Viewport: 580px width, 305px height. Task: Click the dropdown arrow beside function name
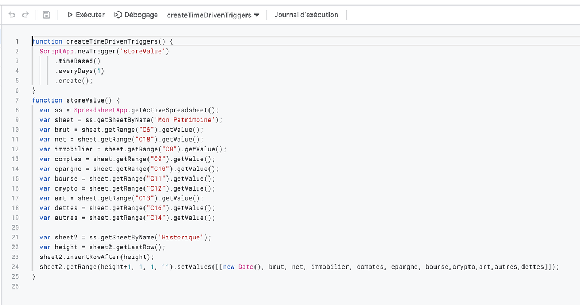[257, 15]
